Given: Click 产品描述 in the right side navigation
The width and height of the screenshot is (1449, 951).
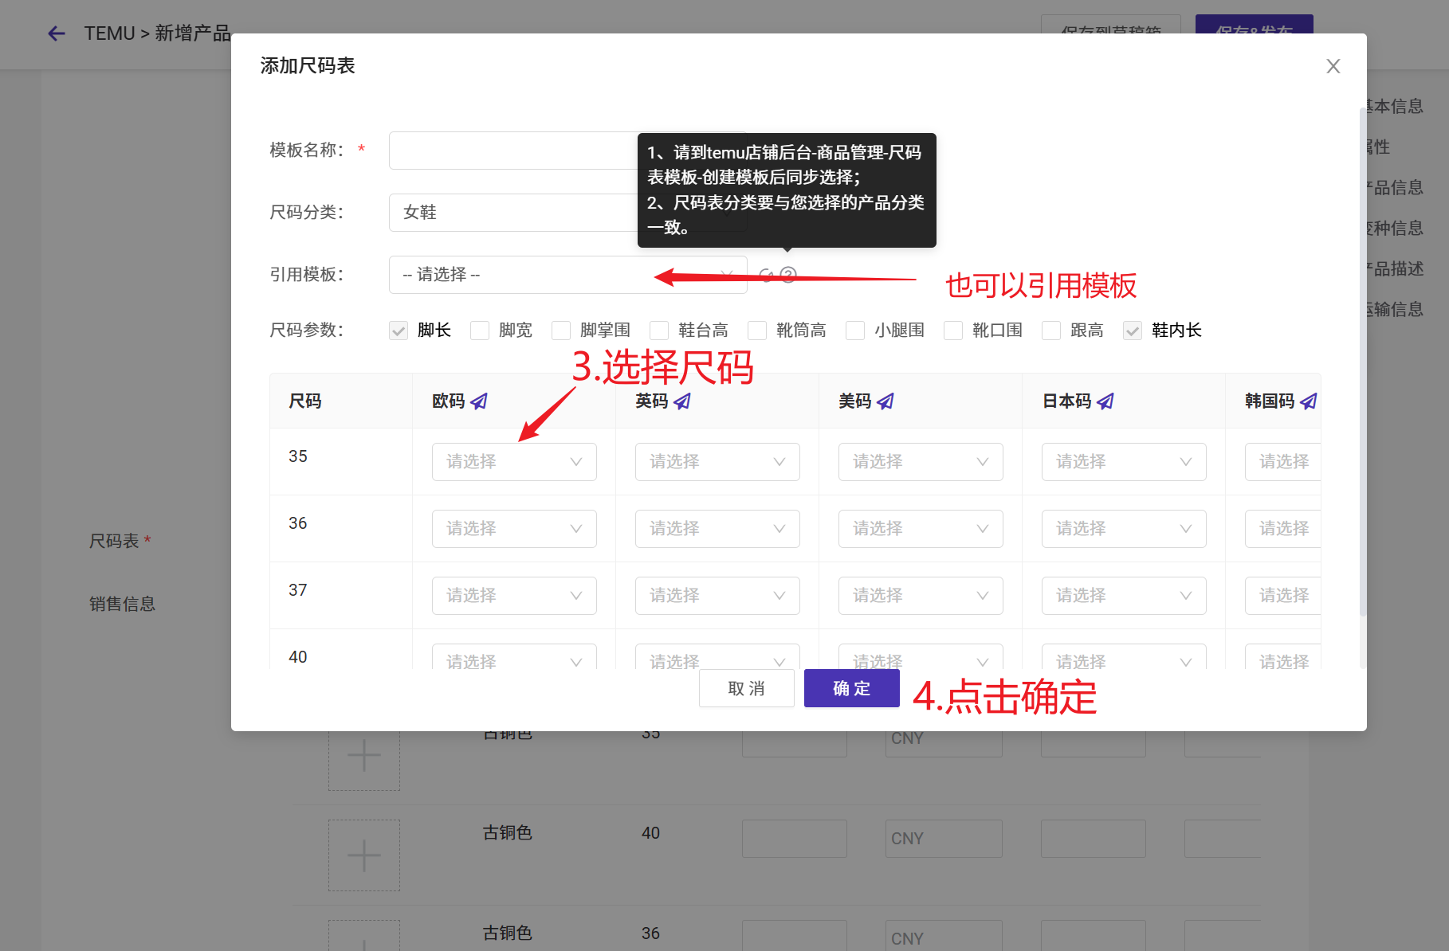Looking at the screenshot, I should tap(1396, 268).
